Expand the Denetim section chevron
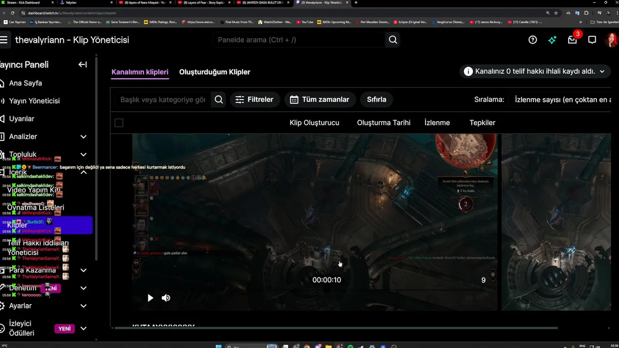The height and width of the screenshot is (348, 619). (x=83, y=288)
